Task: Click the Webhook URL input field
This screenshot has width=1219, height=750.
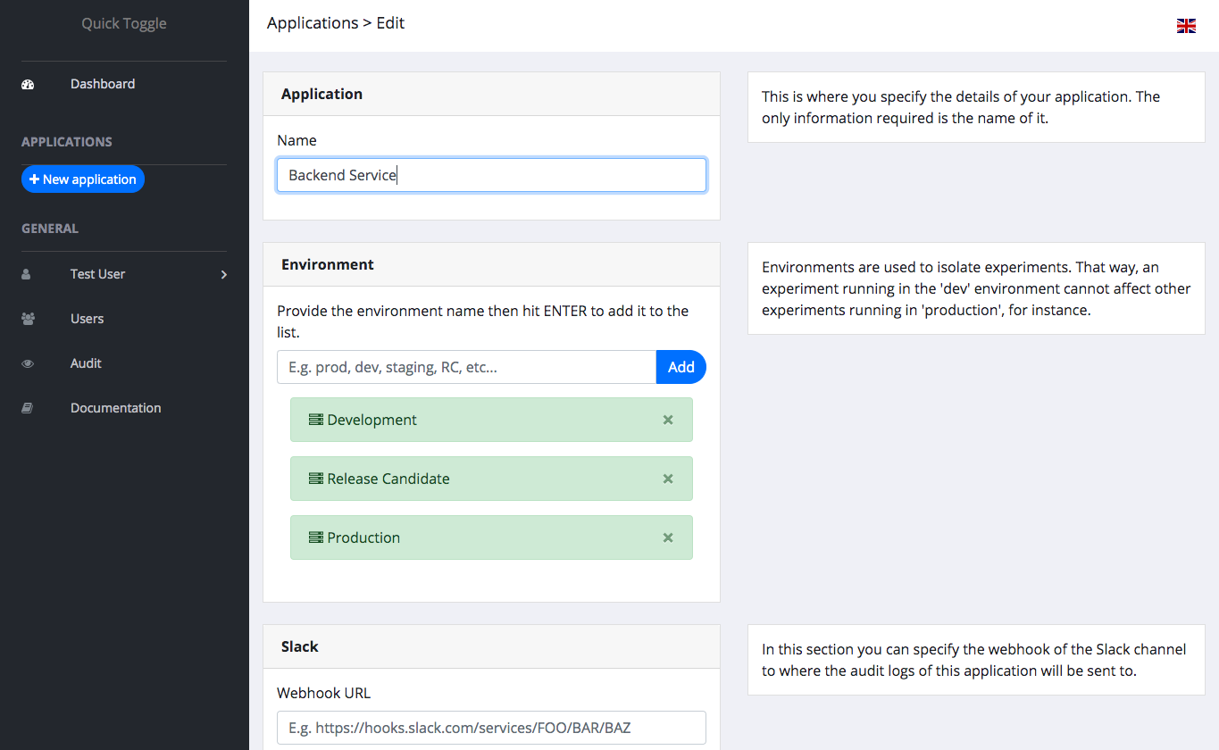Action: (491, 728)
